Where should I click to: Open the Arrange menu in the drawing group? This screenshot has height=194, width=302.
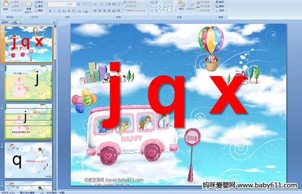pos(181,7)
